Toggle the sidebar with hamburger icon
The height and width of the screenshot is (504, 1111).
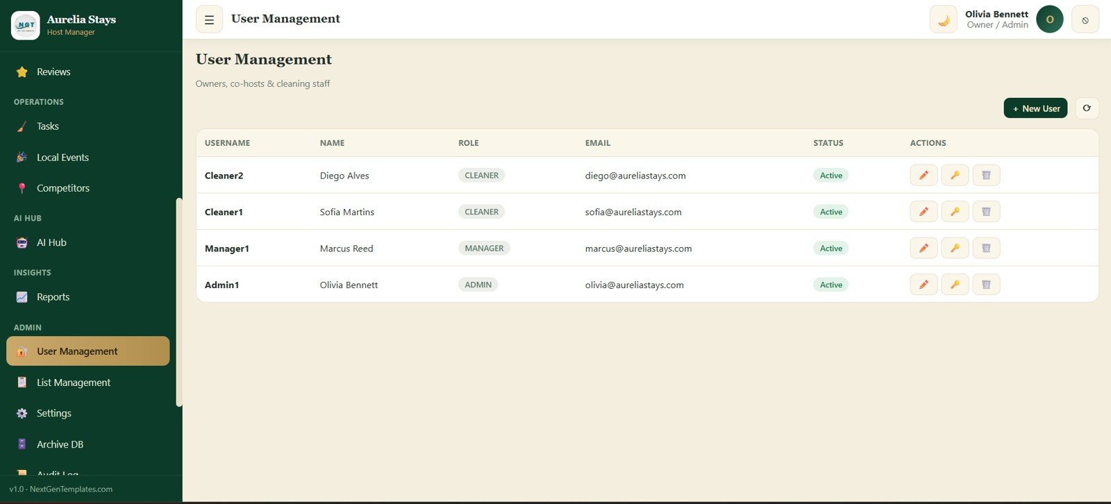pos(209,19)
